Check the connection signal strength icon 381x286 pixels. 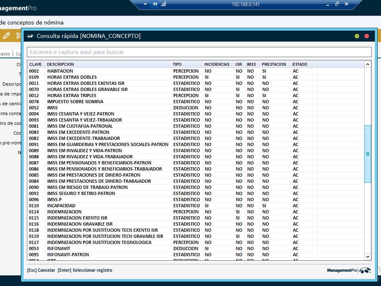[x=163, y=4]
